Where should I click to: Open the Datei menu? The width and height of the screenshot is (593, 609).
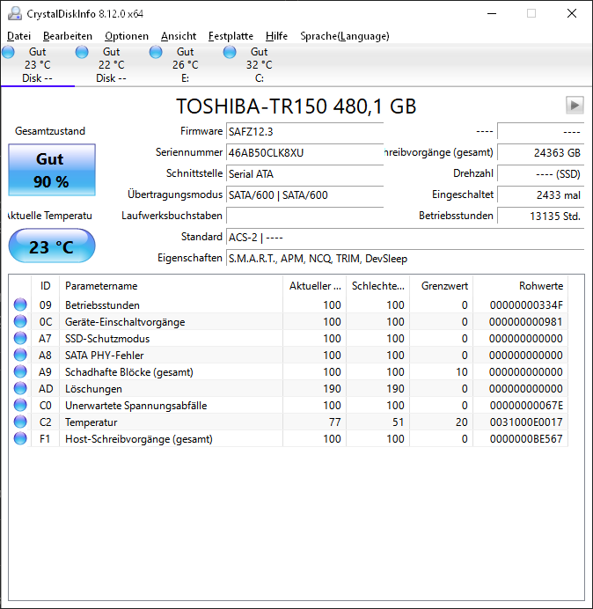[x=18, y=36]
